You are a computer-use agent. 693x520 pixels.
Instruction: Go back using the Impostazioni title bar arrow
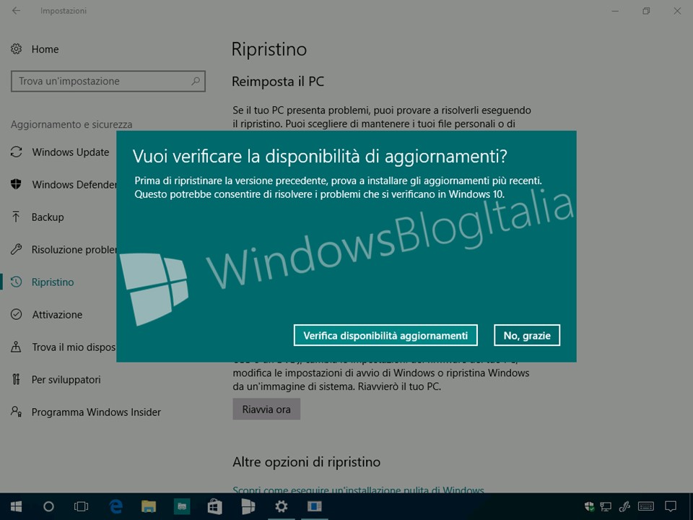tap(17, 11)
